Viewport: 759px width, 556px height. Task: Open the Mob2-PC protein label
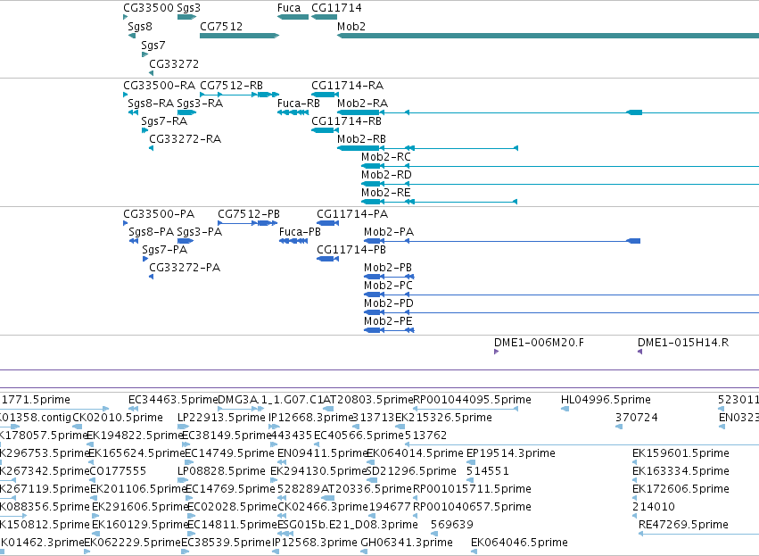[x=388, y=286]
